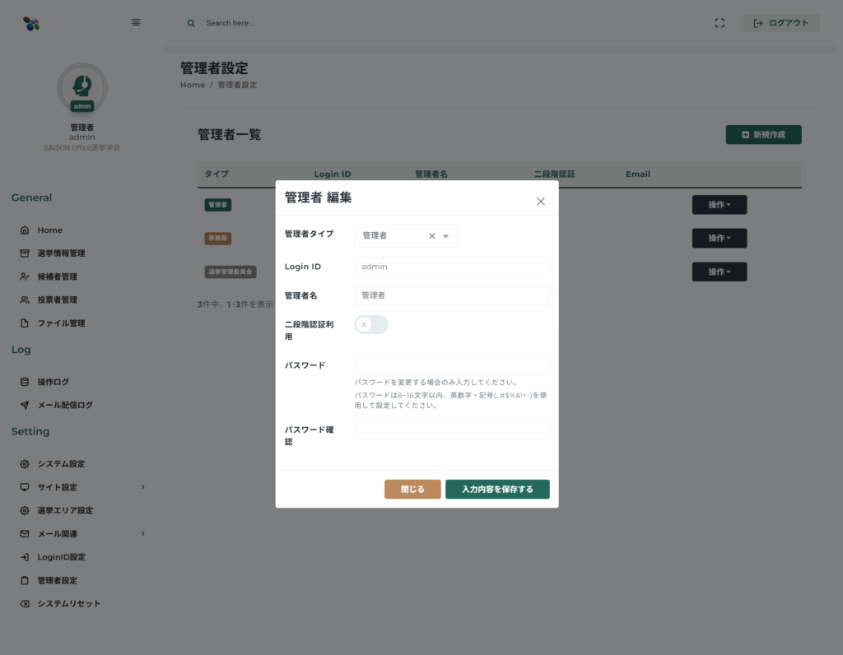Image resolution: width=843 pixels, height=655 pixels.
Task: Click the Home breadcrumb link
Action: point(193,85)
